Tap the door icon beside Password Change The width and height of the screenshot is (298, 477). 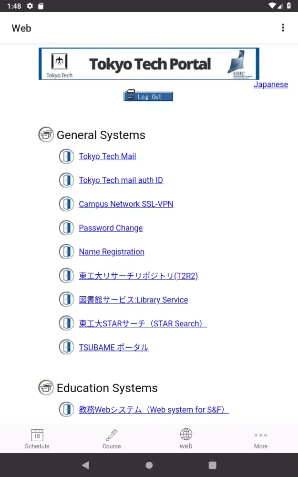coord(66,228)
